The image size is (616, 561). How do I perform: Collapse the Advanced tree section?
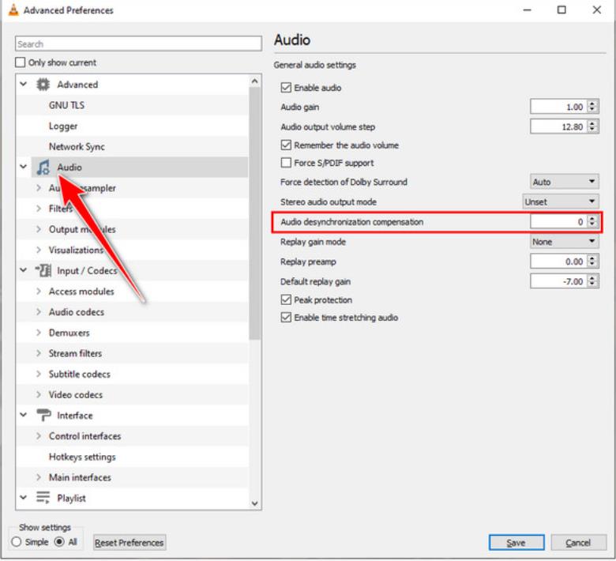[x=24, y=84]
